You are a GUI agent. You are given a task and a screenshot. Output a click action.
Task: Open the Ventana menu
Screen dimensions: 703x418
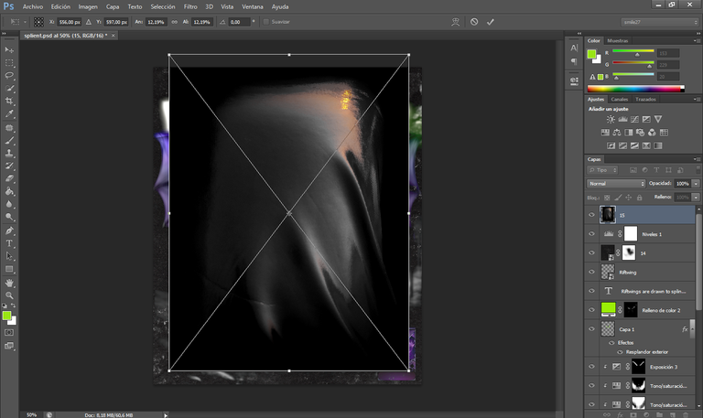pyautogui.click(x=253, y=6)
